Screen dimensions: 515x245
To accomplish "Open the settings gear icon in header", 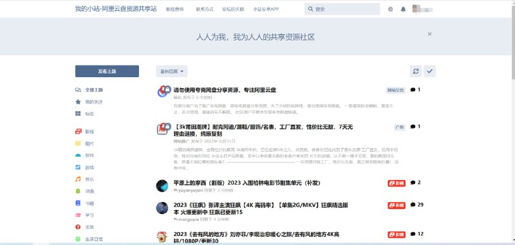I will [390, 9].
